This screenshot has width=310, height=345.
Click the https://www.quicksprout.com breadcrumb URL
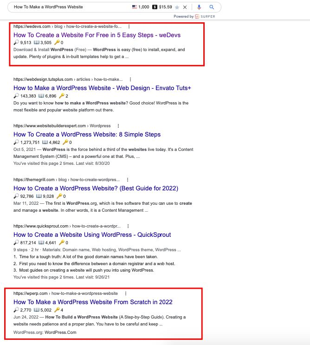tap(41, 226)
